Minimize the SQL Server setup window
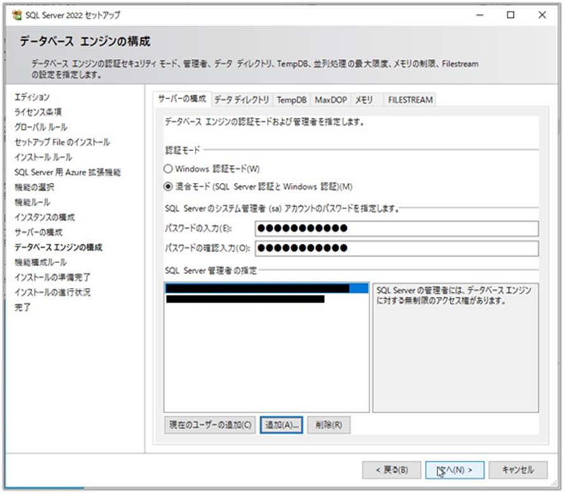564x493 pixels. [x=480, y=15]
